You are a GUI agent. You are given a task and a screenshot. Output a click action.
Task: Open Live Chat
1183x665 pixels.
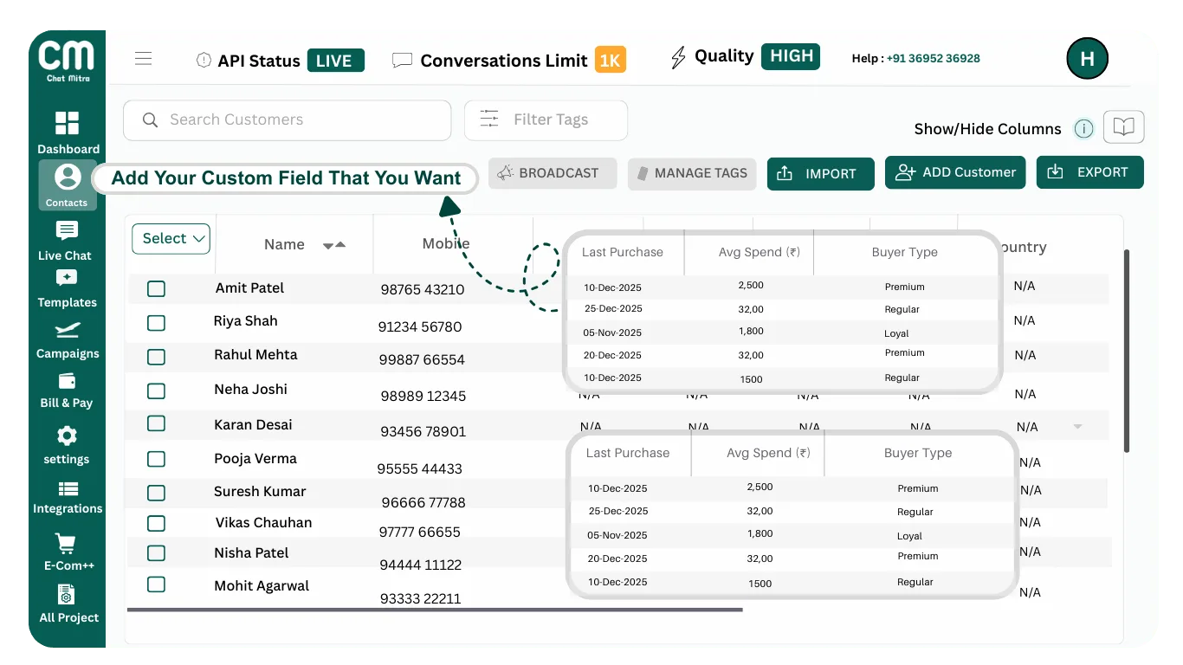click(x=67, y=241)
